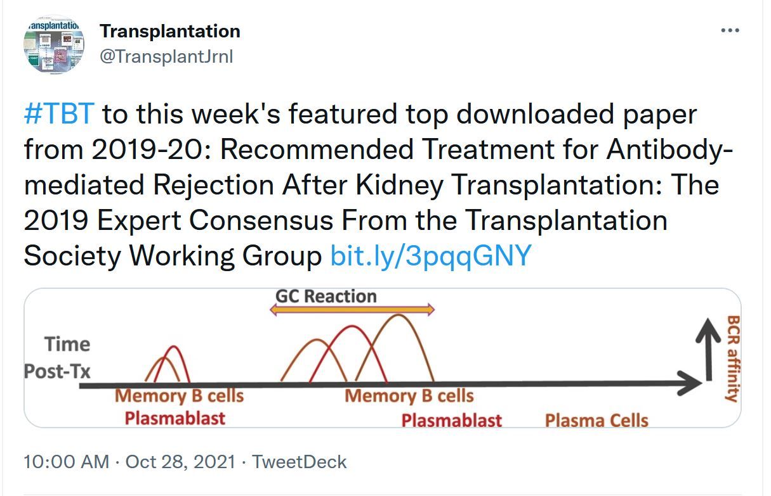
Task: Open the attached GC Reaction diagram image
Action: [x=382, y=358]
